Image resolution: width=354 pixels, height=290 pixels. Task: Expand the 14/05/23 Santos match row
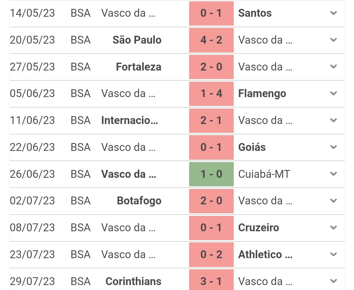[334, 13]
